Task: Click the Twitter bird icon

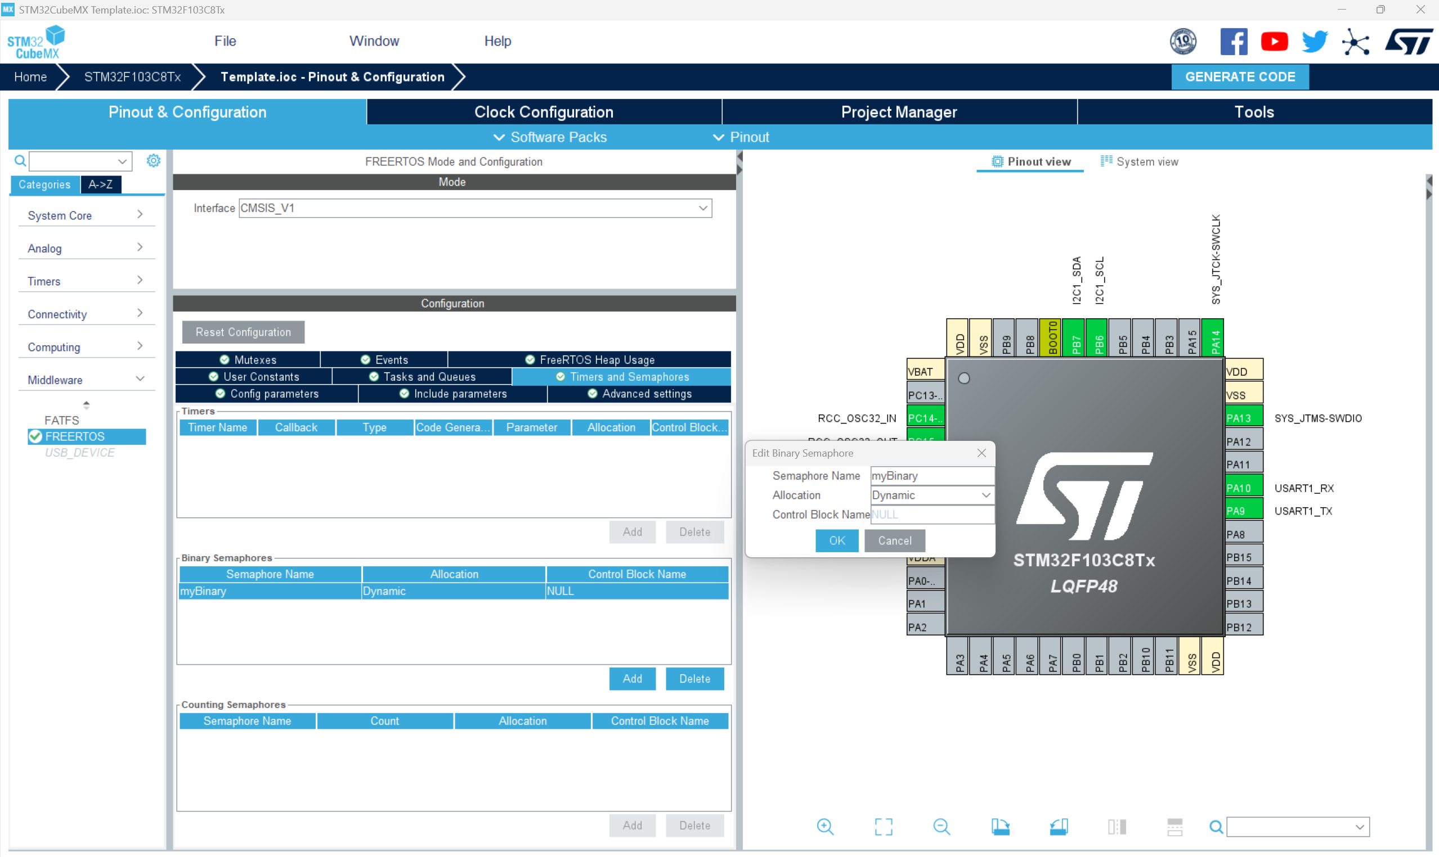Action: [1314, 42]
